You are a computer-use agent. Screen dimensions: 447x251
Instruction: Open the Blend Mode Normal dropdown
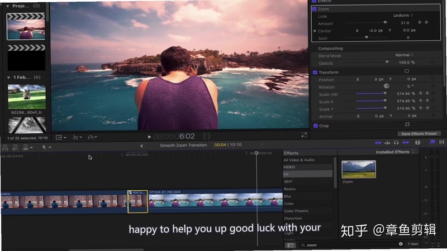tap(404, 55)
